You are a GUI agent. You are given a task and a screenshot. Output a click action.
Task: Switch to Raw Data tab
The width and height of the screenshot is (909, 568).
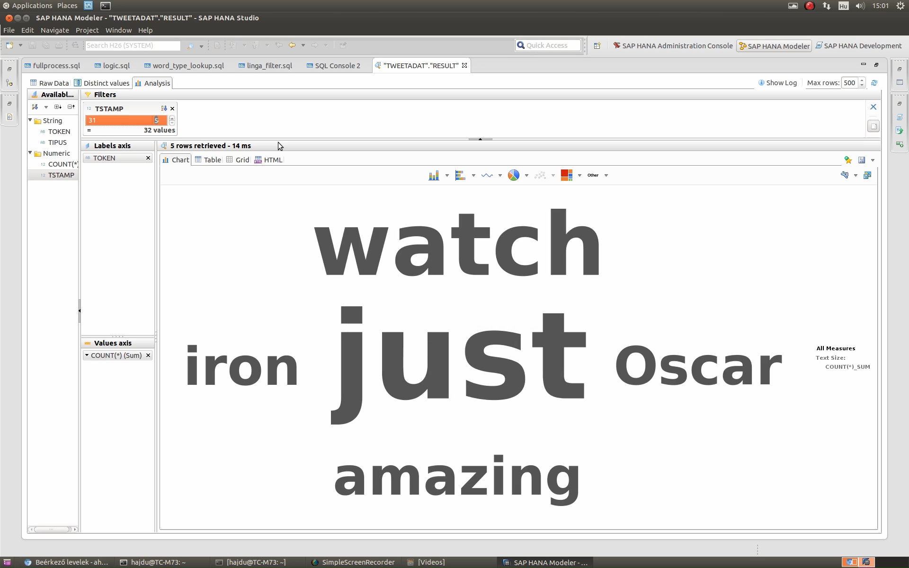tap(49, 82)
